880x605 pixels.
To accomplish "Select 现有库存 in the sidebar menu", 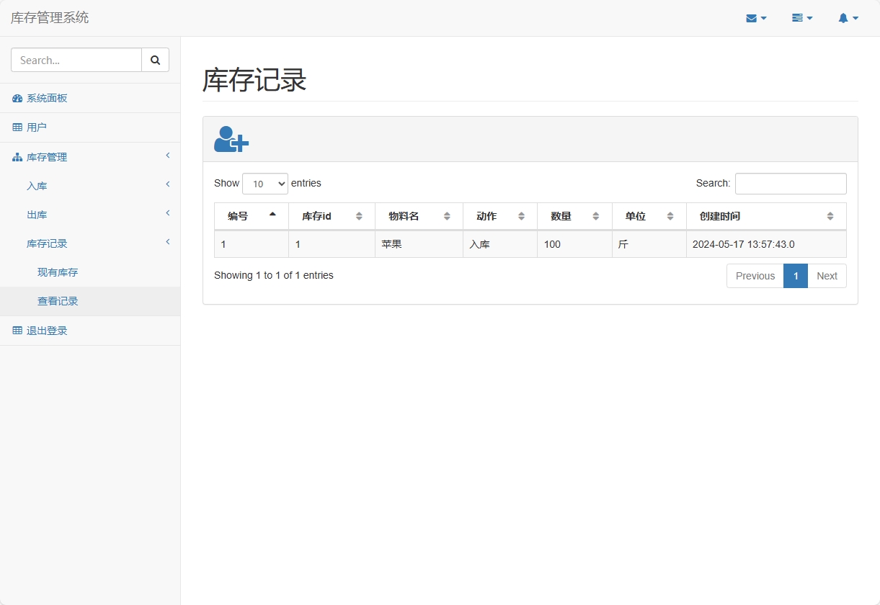I will point(58,272).
